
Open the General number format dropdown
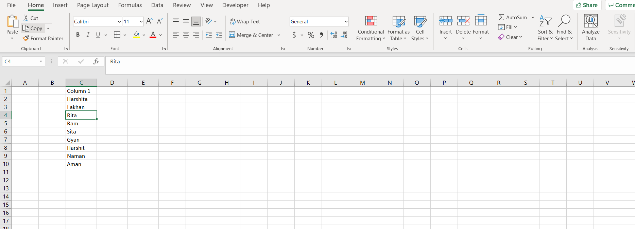(x=346, y=22)
